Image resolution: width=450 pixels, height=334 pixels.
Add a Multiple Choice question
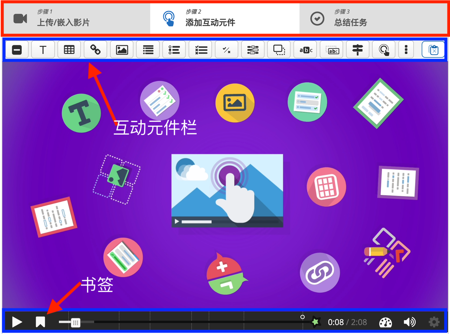click(200, 49)
